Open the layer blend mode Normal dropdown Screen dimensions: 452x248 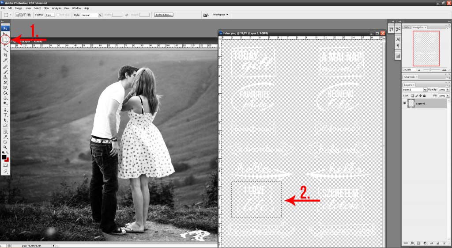(x=414, y=90)
